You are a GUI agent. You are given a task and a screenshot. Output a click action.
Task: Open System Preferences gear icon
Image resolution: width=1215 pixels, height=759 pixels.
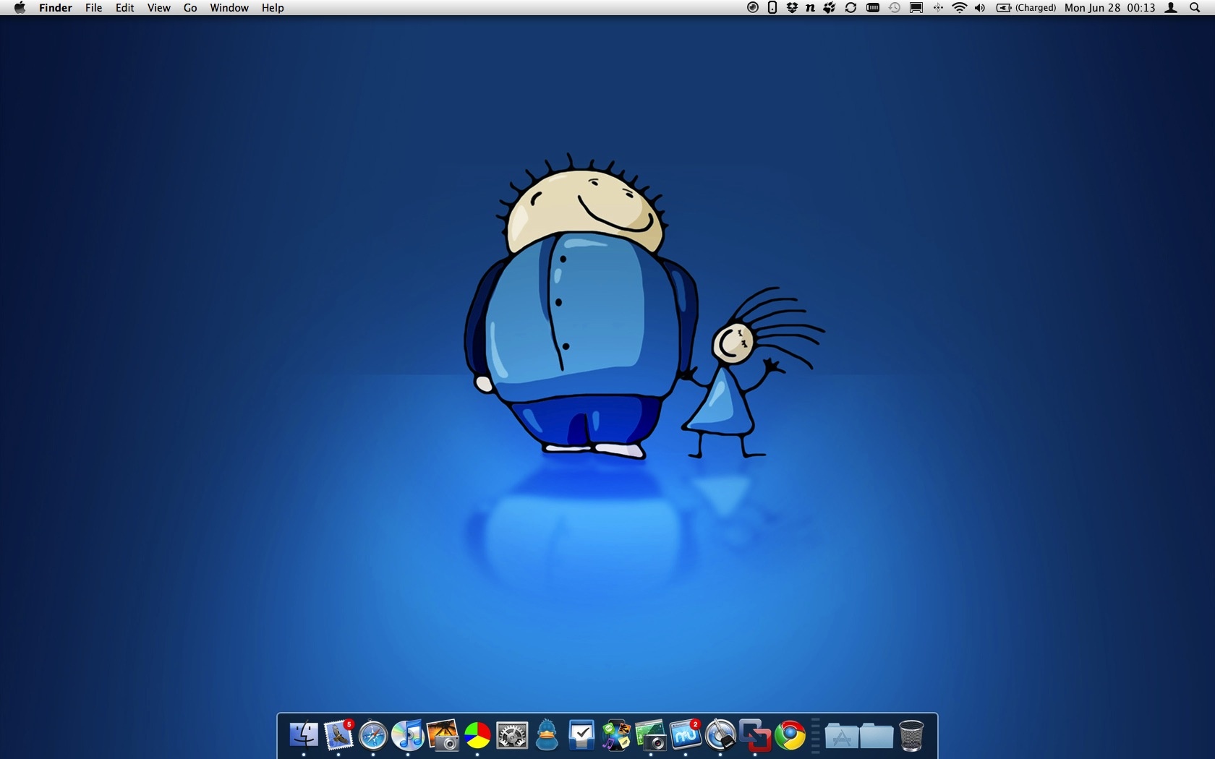tap(512, 736)
